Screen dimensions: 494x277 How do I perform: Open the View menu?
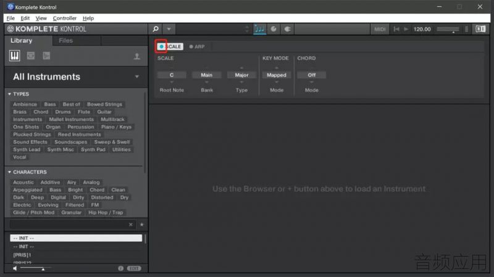tap(41, 19)
